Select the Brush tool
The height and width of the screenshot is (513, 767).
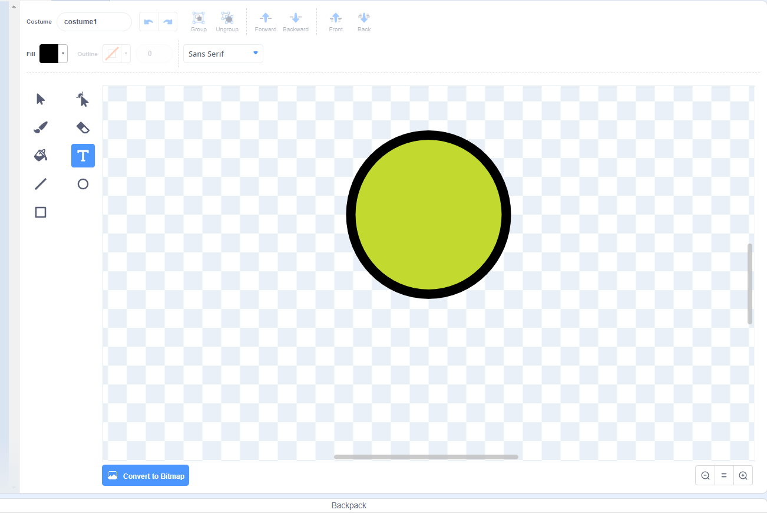click(40, 127)
